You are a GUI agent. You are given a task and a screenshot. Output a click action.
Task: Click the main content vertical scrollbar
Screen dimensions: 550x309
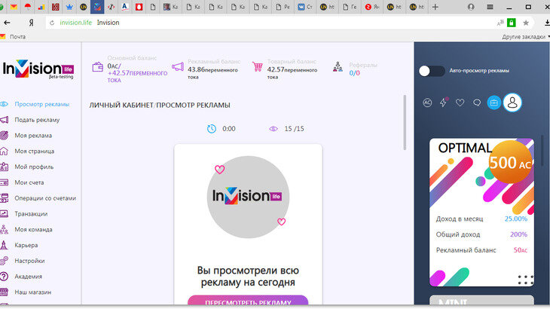tap(405, 122)
